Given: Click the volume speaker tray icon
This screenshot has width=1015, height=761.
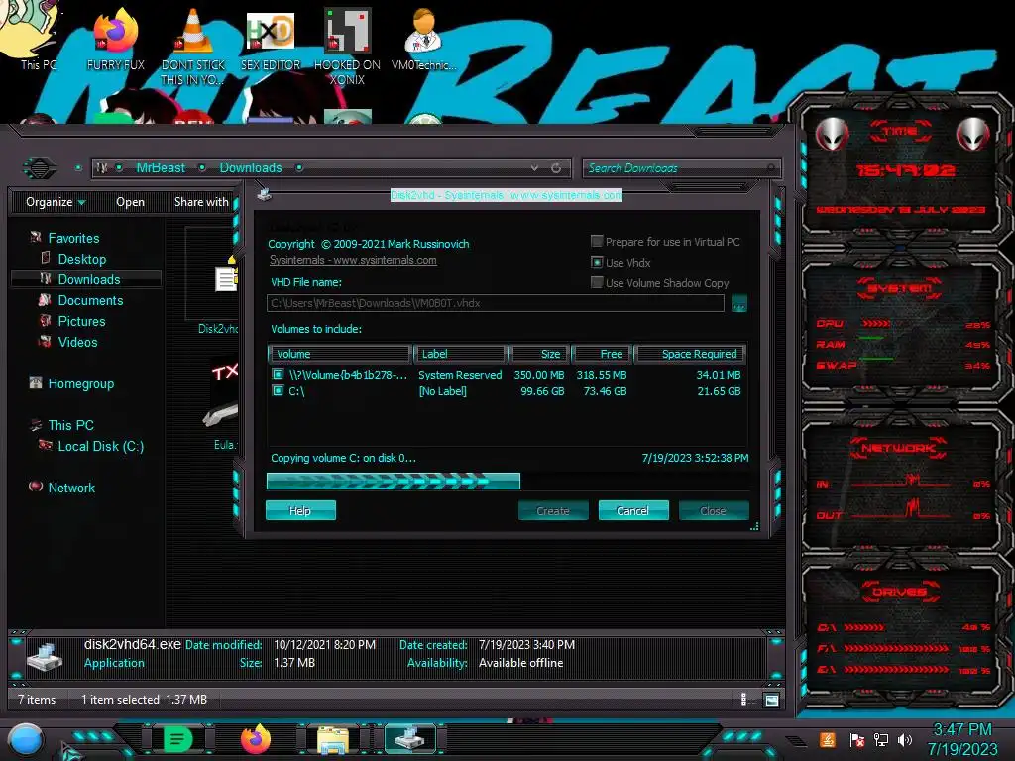Looking at the screenshot, I should click(x=905, y=739).
